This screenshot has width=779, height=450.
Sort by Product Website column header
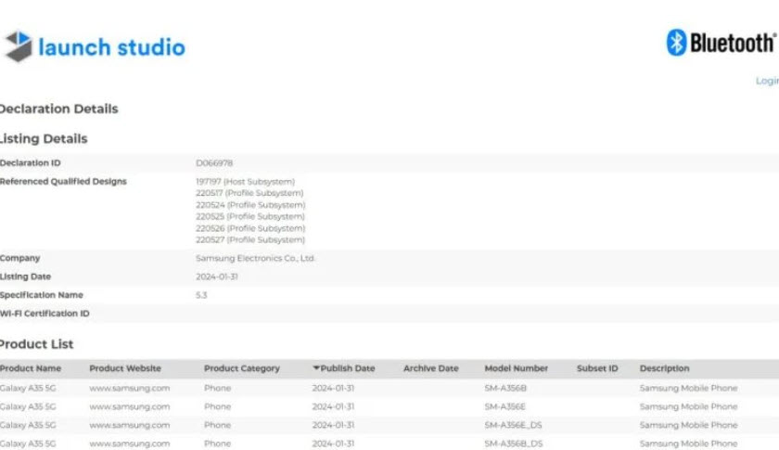(125, 368)
